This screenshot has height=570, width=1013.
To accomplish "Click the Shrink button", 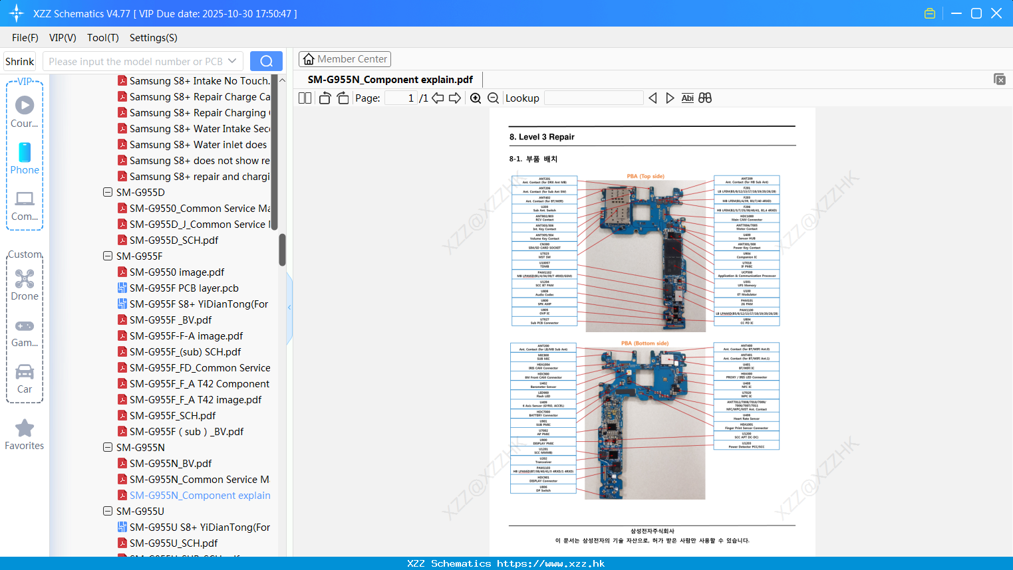I will [20, 61].
